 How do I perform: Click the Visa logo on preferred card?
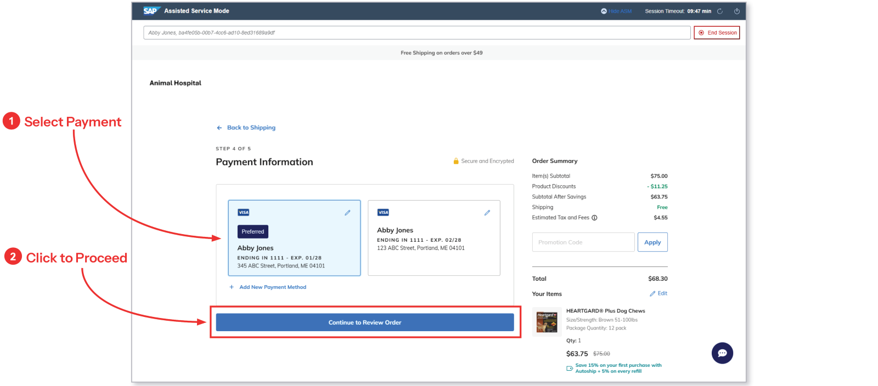tap(244, 213)
